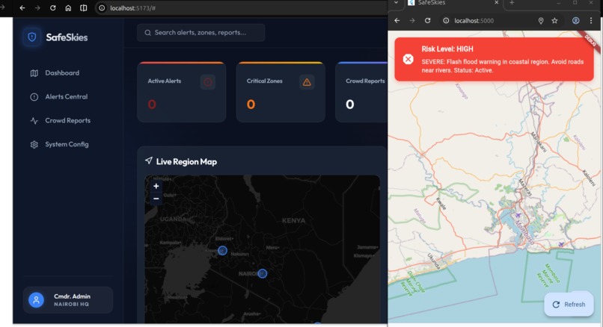This screenshot has width=603, height=327.
Task: Click the Critical Zones warning triangle icon
Action: pyautogui.click(x=307, y=82)
